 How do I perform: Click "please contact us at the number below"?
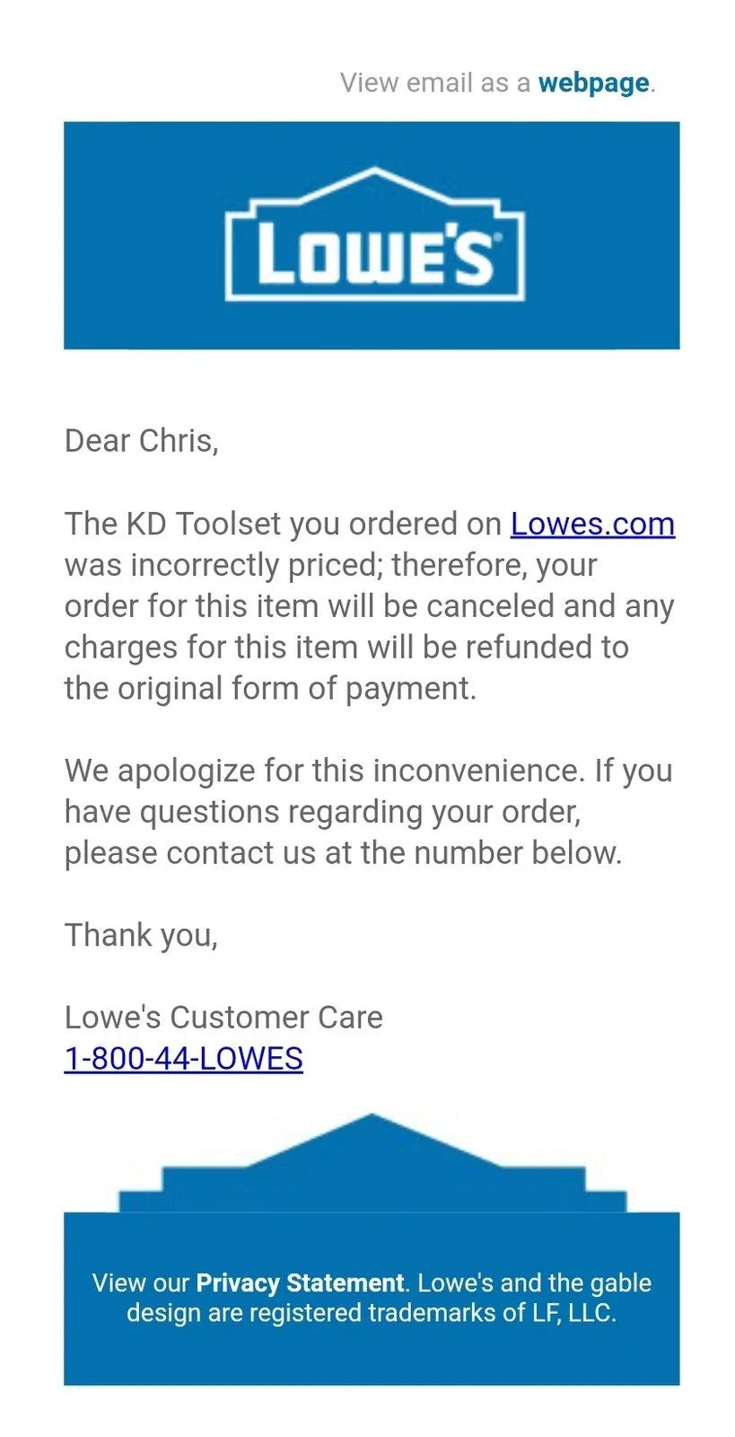pyautogui.click(x=343, y=853)
